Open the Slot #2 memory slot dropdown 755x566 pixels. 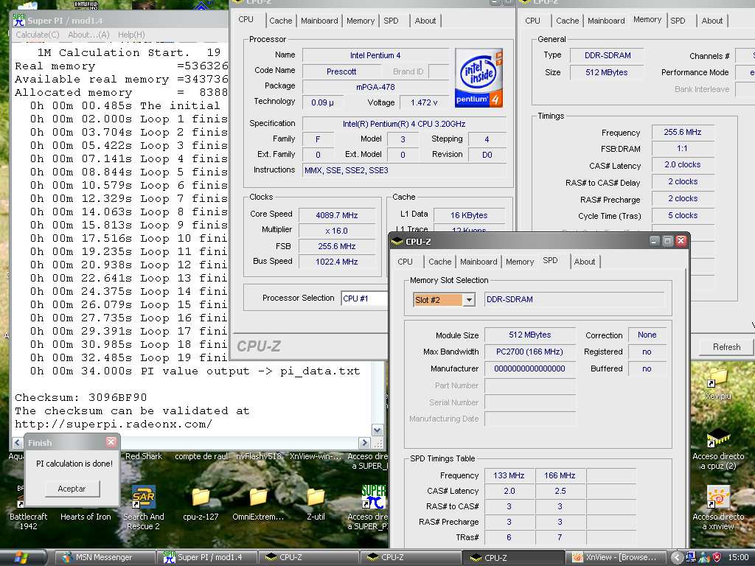[x=468, y=300]
